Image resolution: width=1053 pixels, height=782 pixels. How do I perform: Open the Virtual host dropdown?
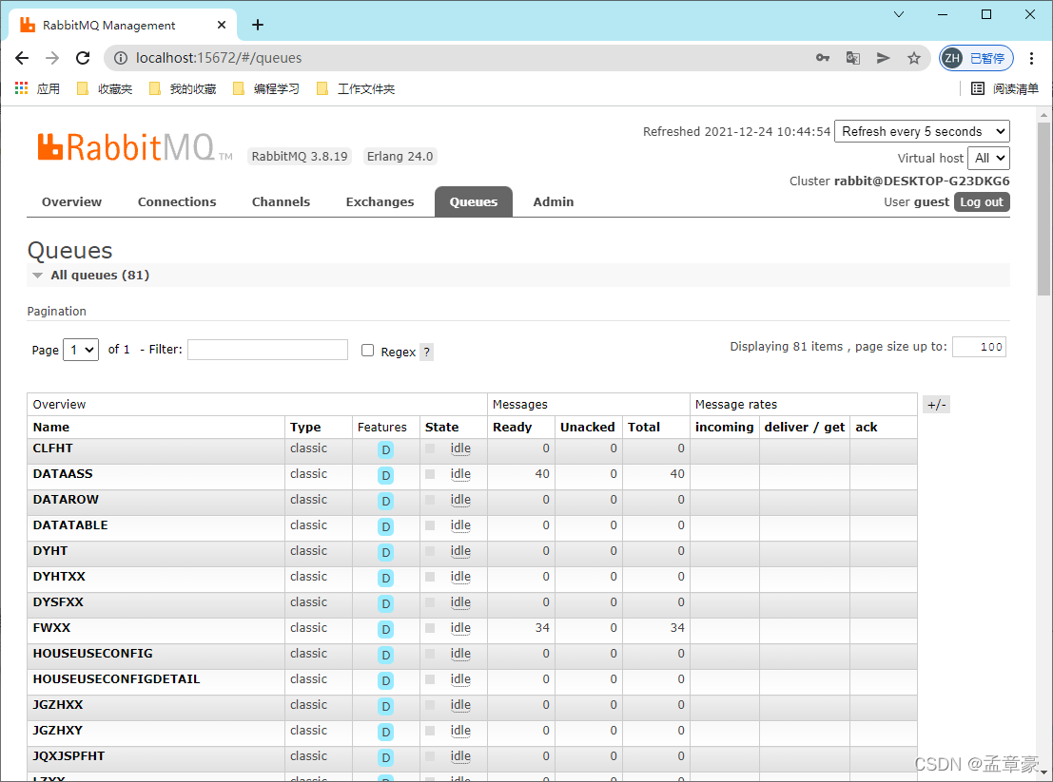point(988,158)
